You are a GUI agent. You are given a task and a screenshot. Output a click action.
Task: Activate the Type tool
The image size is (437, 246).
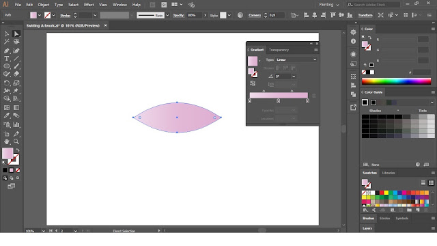coord(6,59)
